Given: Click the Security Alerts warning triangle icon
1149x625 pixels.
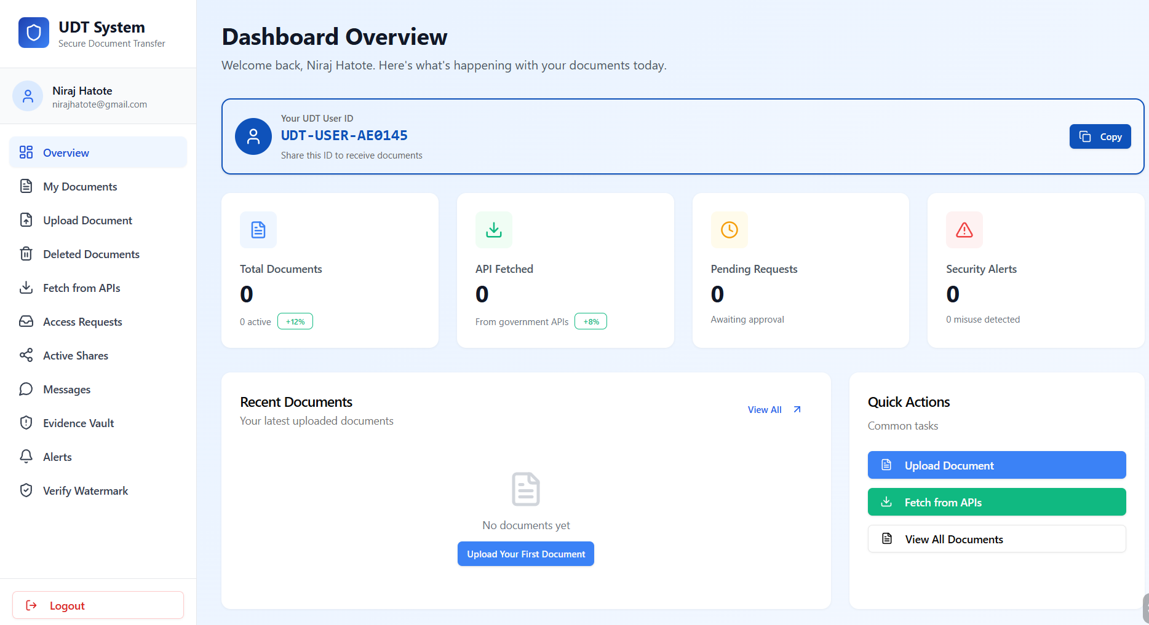Looking at the screenshot, I should point(964,230).
